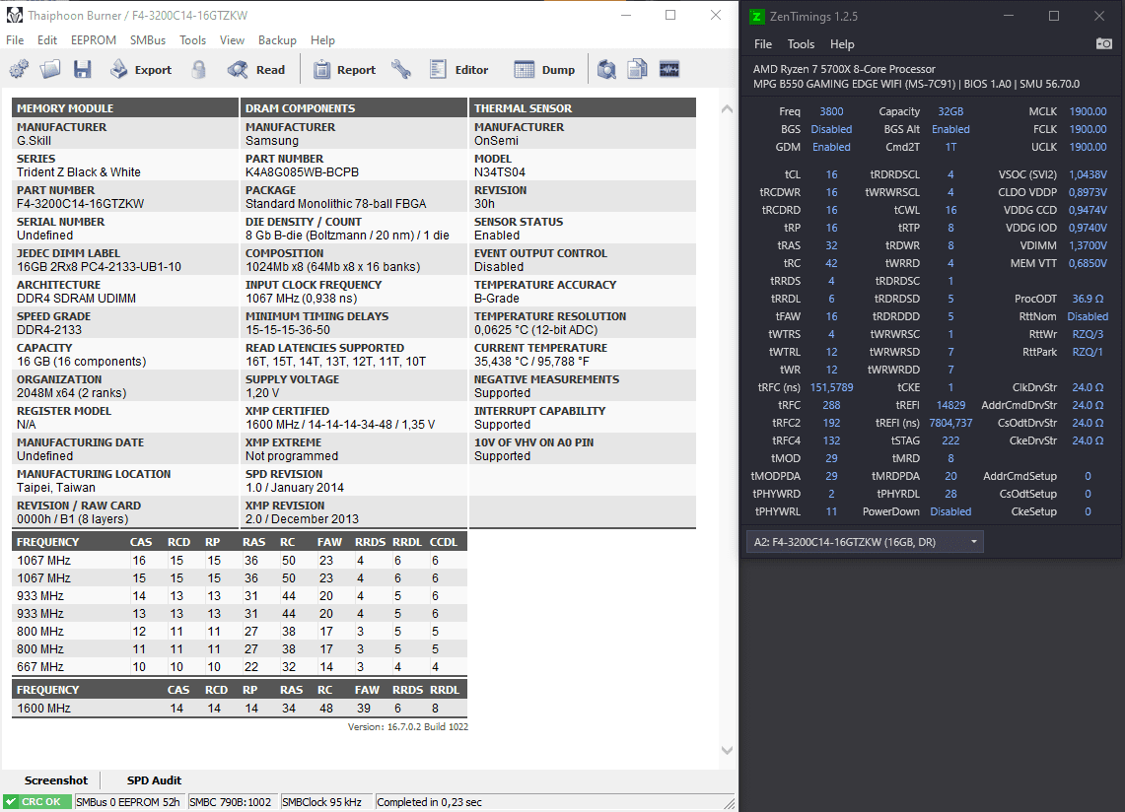Open the Editor toolbar button
The height and width of the screenshot is (812, 1125).
tap(458, 70)
